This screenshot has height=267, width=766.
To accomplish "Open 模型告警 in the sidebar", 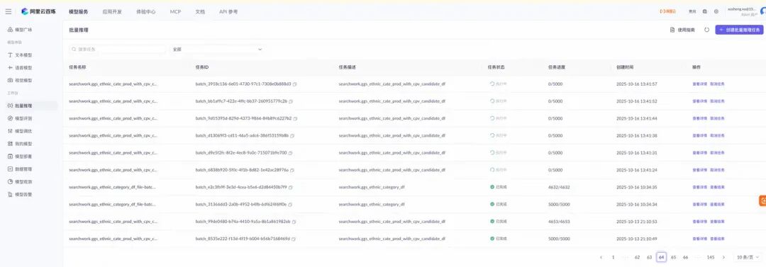I will tap(20, 194).
